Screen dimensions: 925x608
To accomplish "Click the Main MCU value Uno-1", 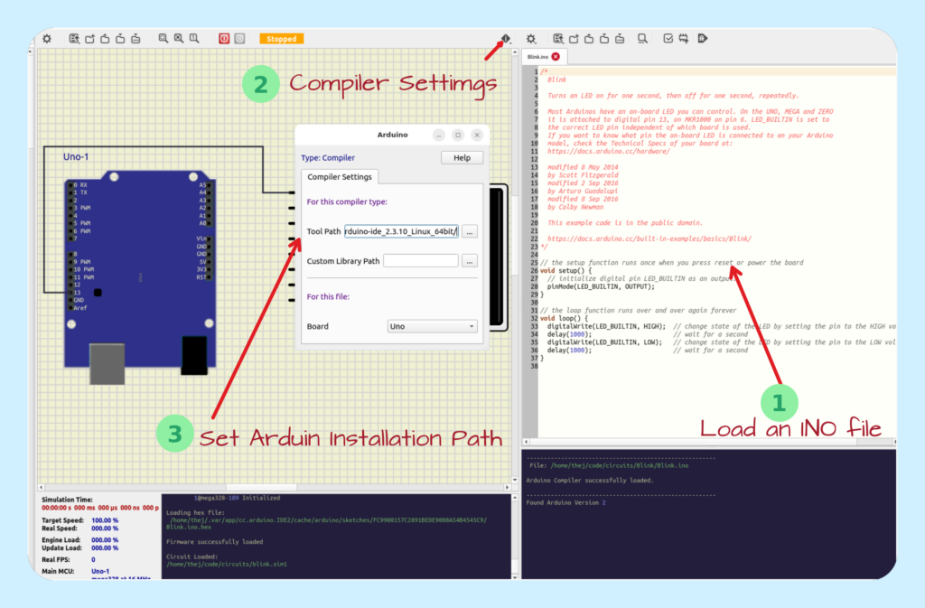I will point(100,572).
